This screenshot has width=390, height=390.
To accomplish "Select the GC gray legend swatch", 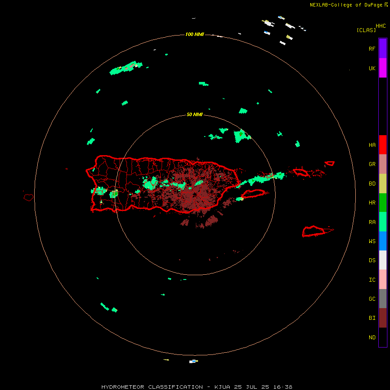I will point(383,299).
